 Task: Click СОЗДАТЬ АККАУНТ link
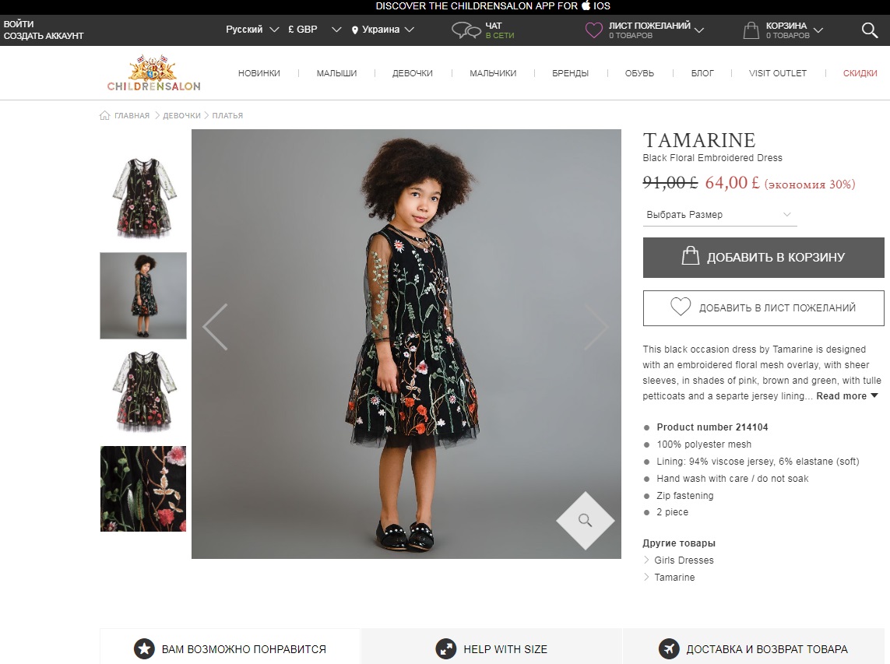click(44, 36)
